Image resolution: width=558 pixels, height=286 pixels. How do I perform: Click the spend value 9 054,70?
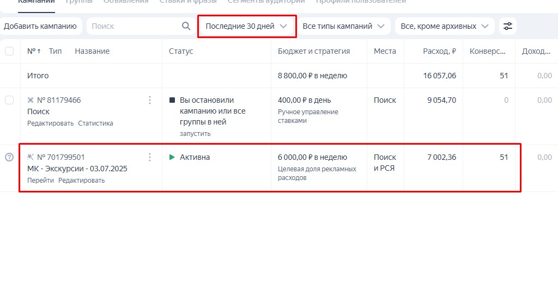[x=441, y=100]
